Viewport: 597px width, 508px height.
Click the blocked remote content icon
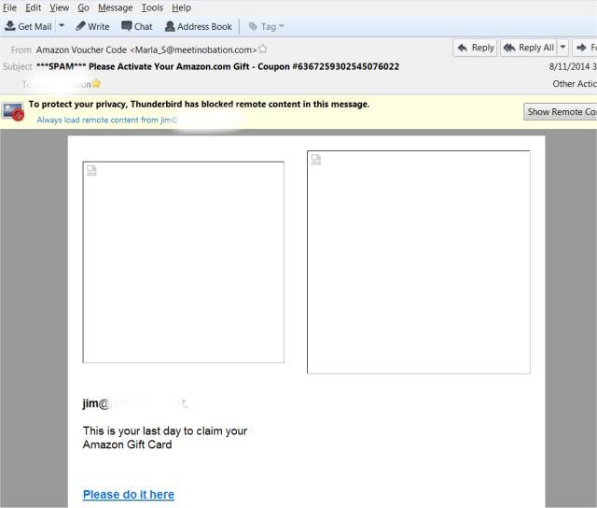13,112
